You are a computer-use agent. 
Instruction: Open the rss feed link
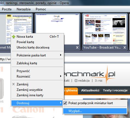[x=100, y=81]
